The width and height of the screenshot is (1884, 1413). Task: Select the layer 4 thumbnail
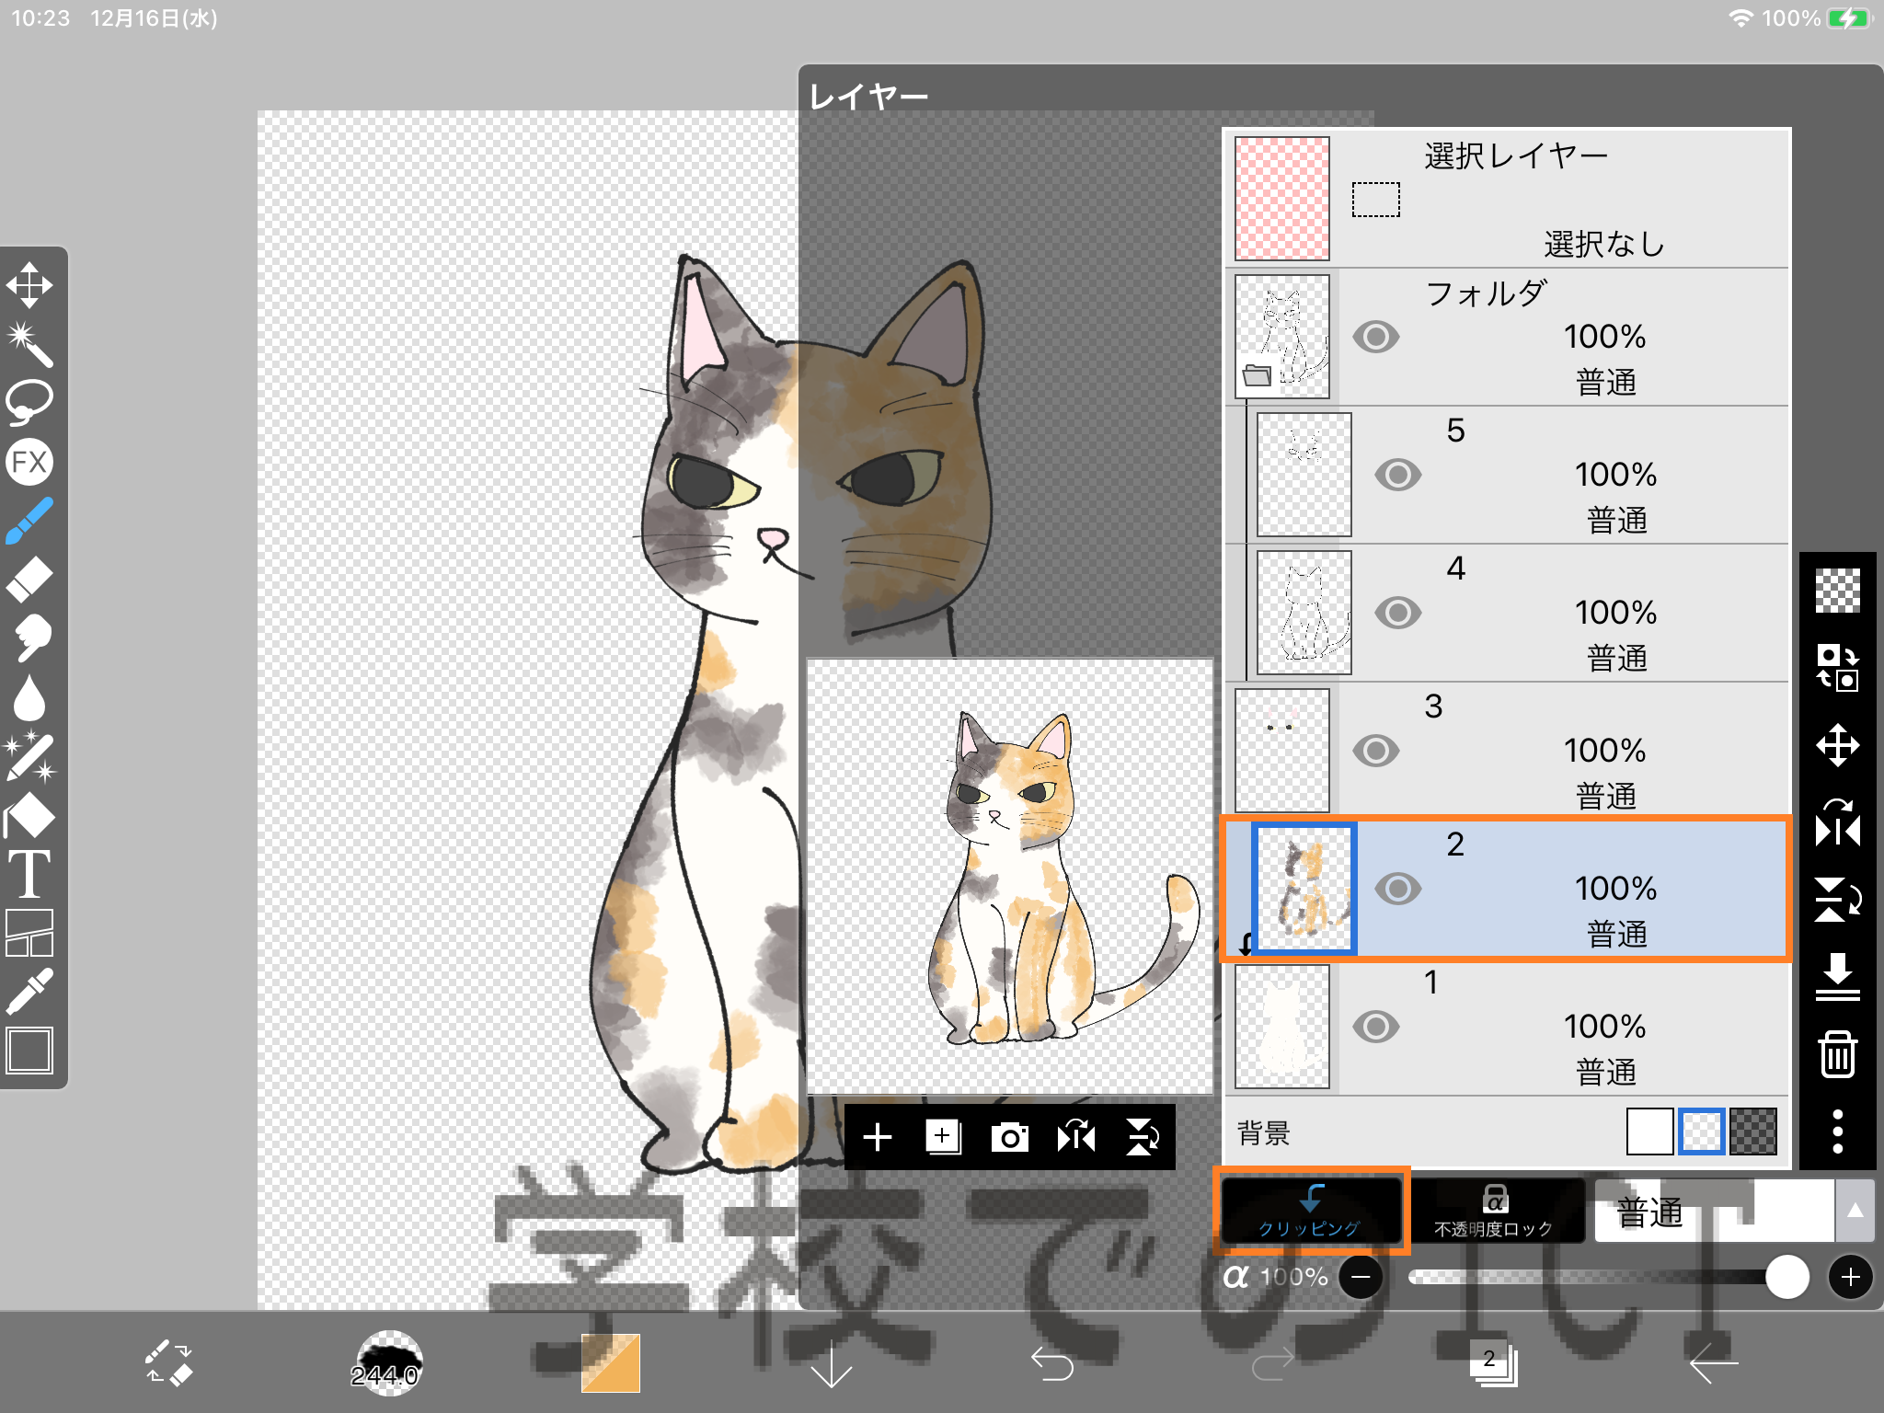coord(1304,613)
